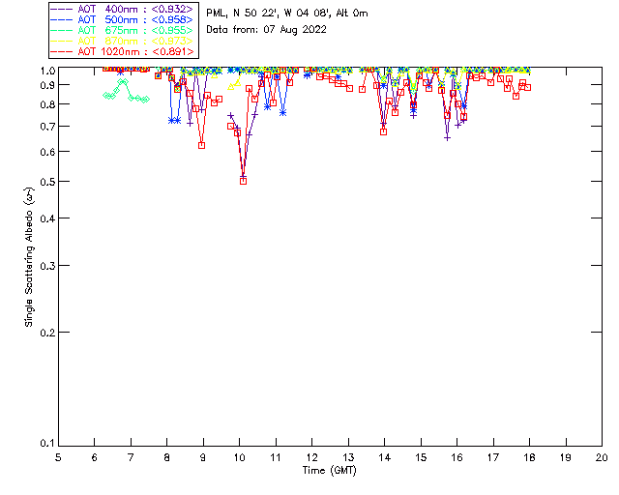This screenshot has width=619, height=495.
Task: Click the x-axis label 19
Action: [x=566, y=457]
